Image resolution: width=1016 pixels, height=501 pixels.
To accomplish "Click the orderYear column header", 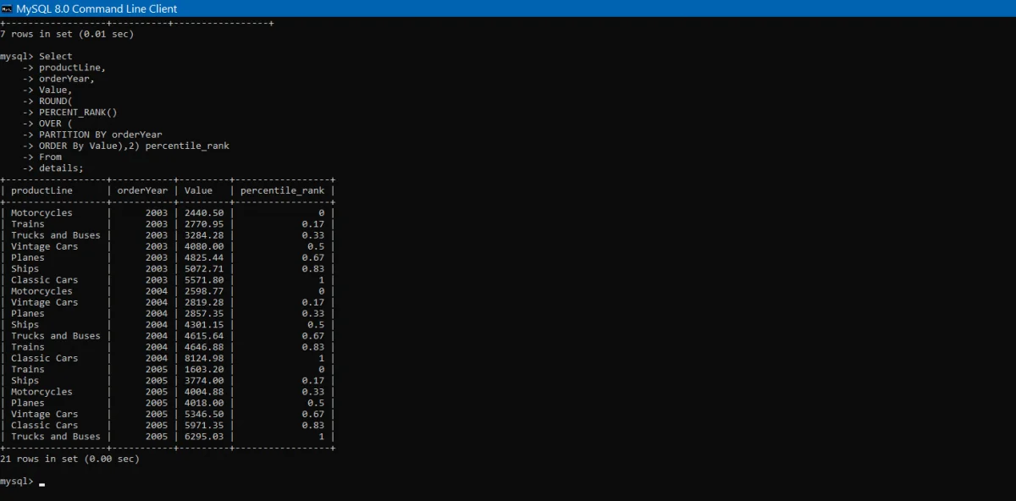I will [x=142, y=190].
